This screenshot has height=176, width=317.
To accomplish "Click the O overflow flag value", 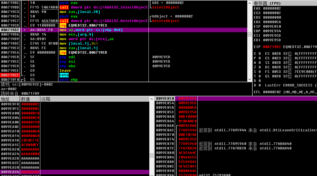I will click(260, 85).
